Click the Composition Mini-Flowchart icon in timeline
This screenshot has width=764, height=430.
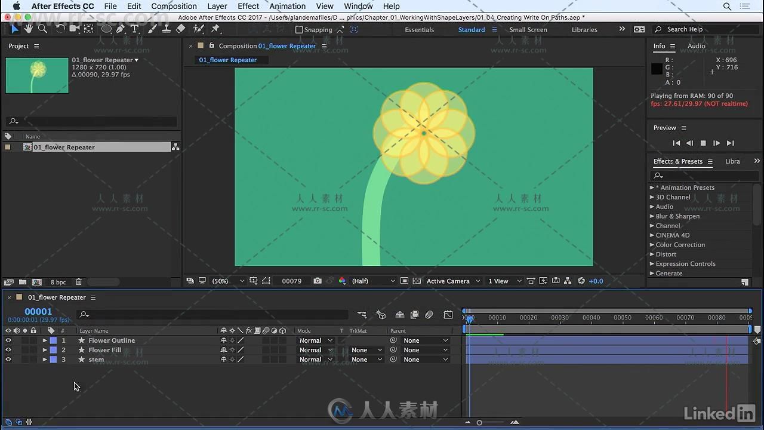point(362,315)
